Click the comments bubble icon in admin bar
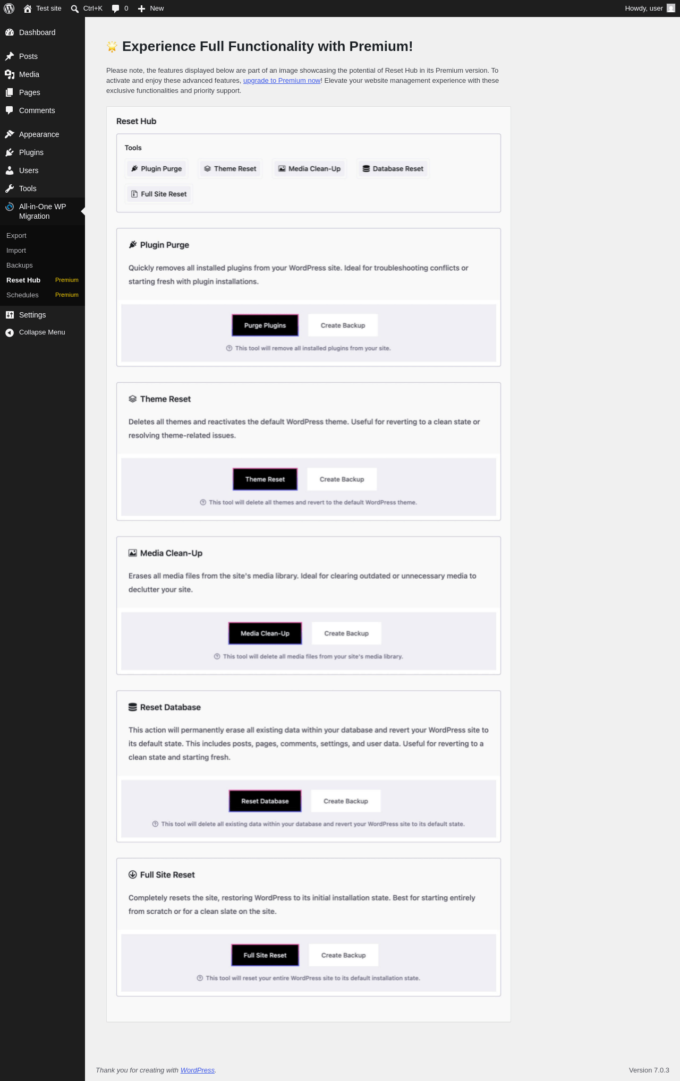Screen dimensions: 680x1081 (x=116, y=8)
